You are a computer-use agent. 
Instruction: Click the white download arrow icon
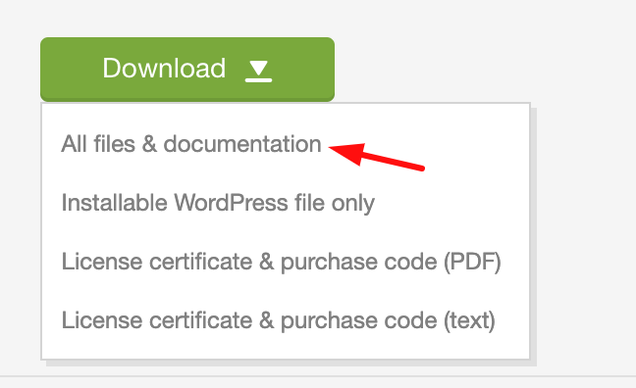coord(258,71)
